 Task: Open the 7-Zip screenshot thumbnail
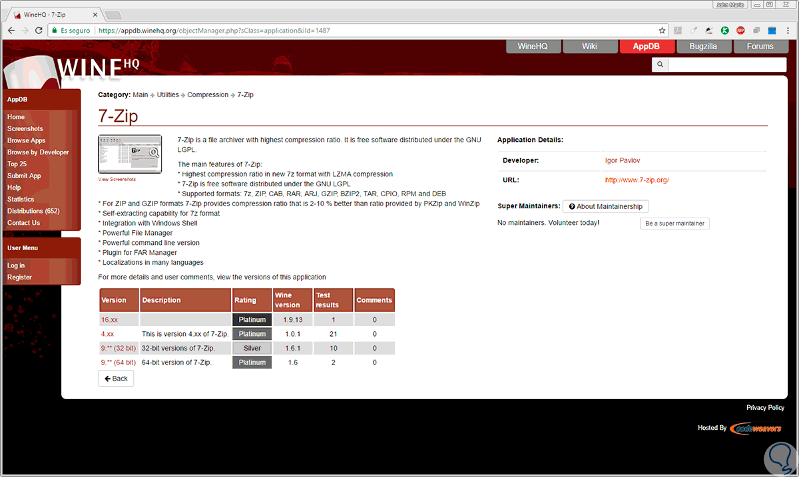130,154
